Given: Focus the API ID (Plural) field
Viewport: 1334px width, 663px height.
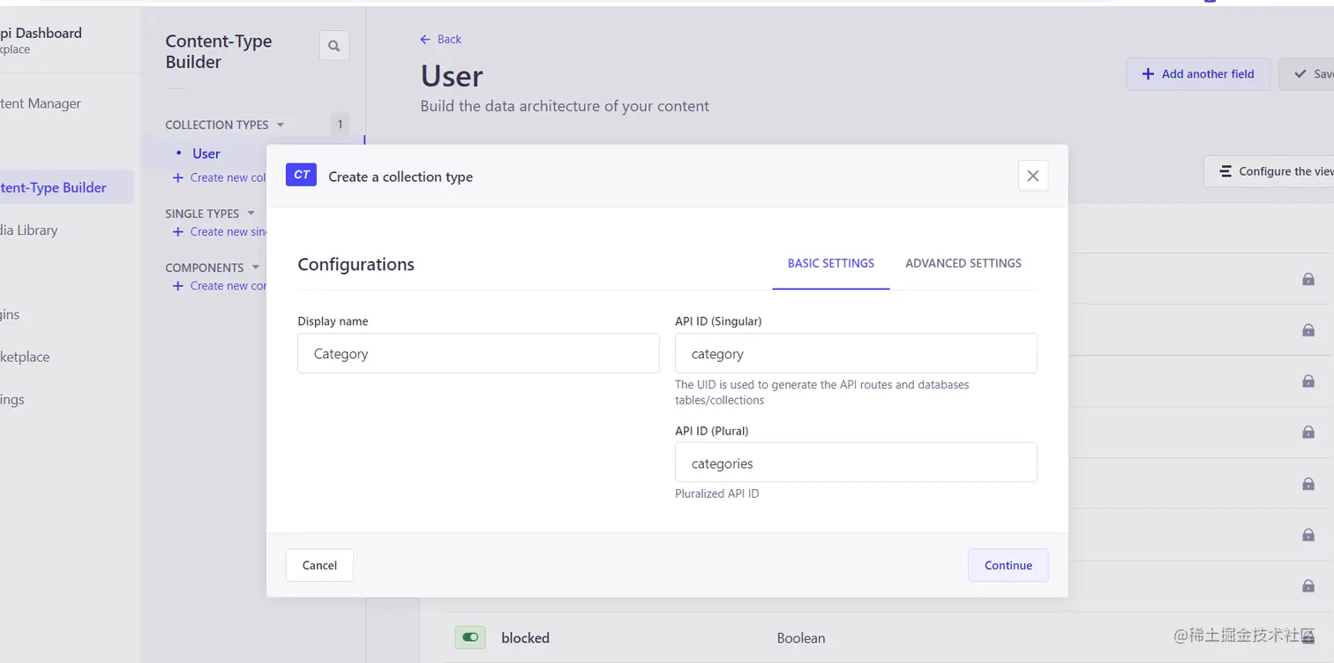Looking at the screenshot, I should pyautogui.click(x=856, y=463).
